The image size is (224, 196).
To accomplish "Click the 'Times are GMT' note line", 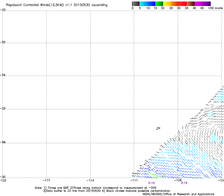I will 96,188.
